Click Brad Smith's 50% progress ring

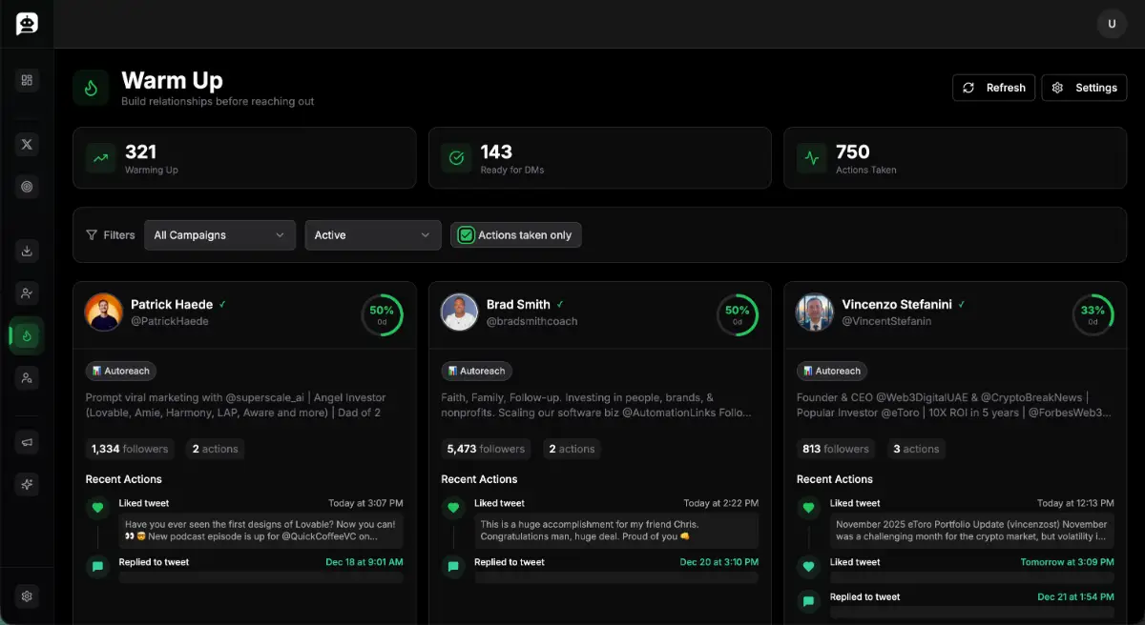click(738, 314)
